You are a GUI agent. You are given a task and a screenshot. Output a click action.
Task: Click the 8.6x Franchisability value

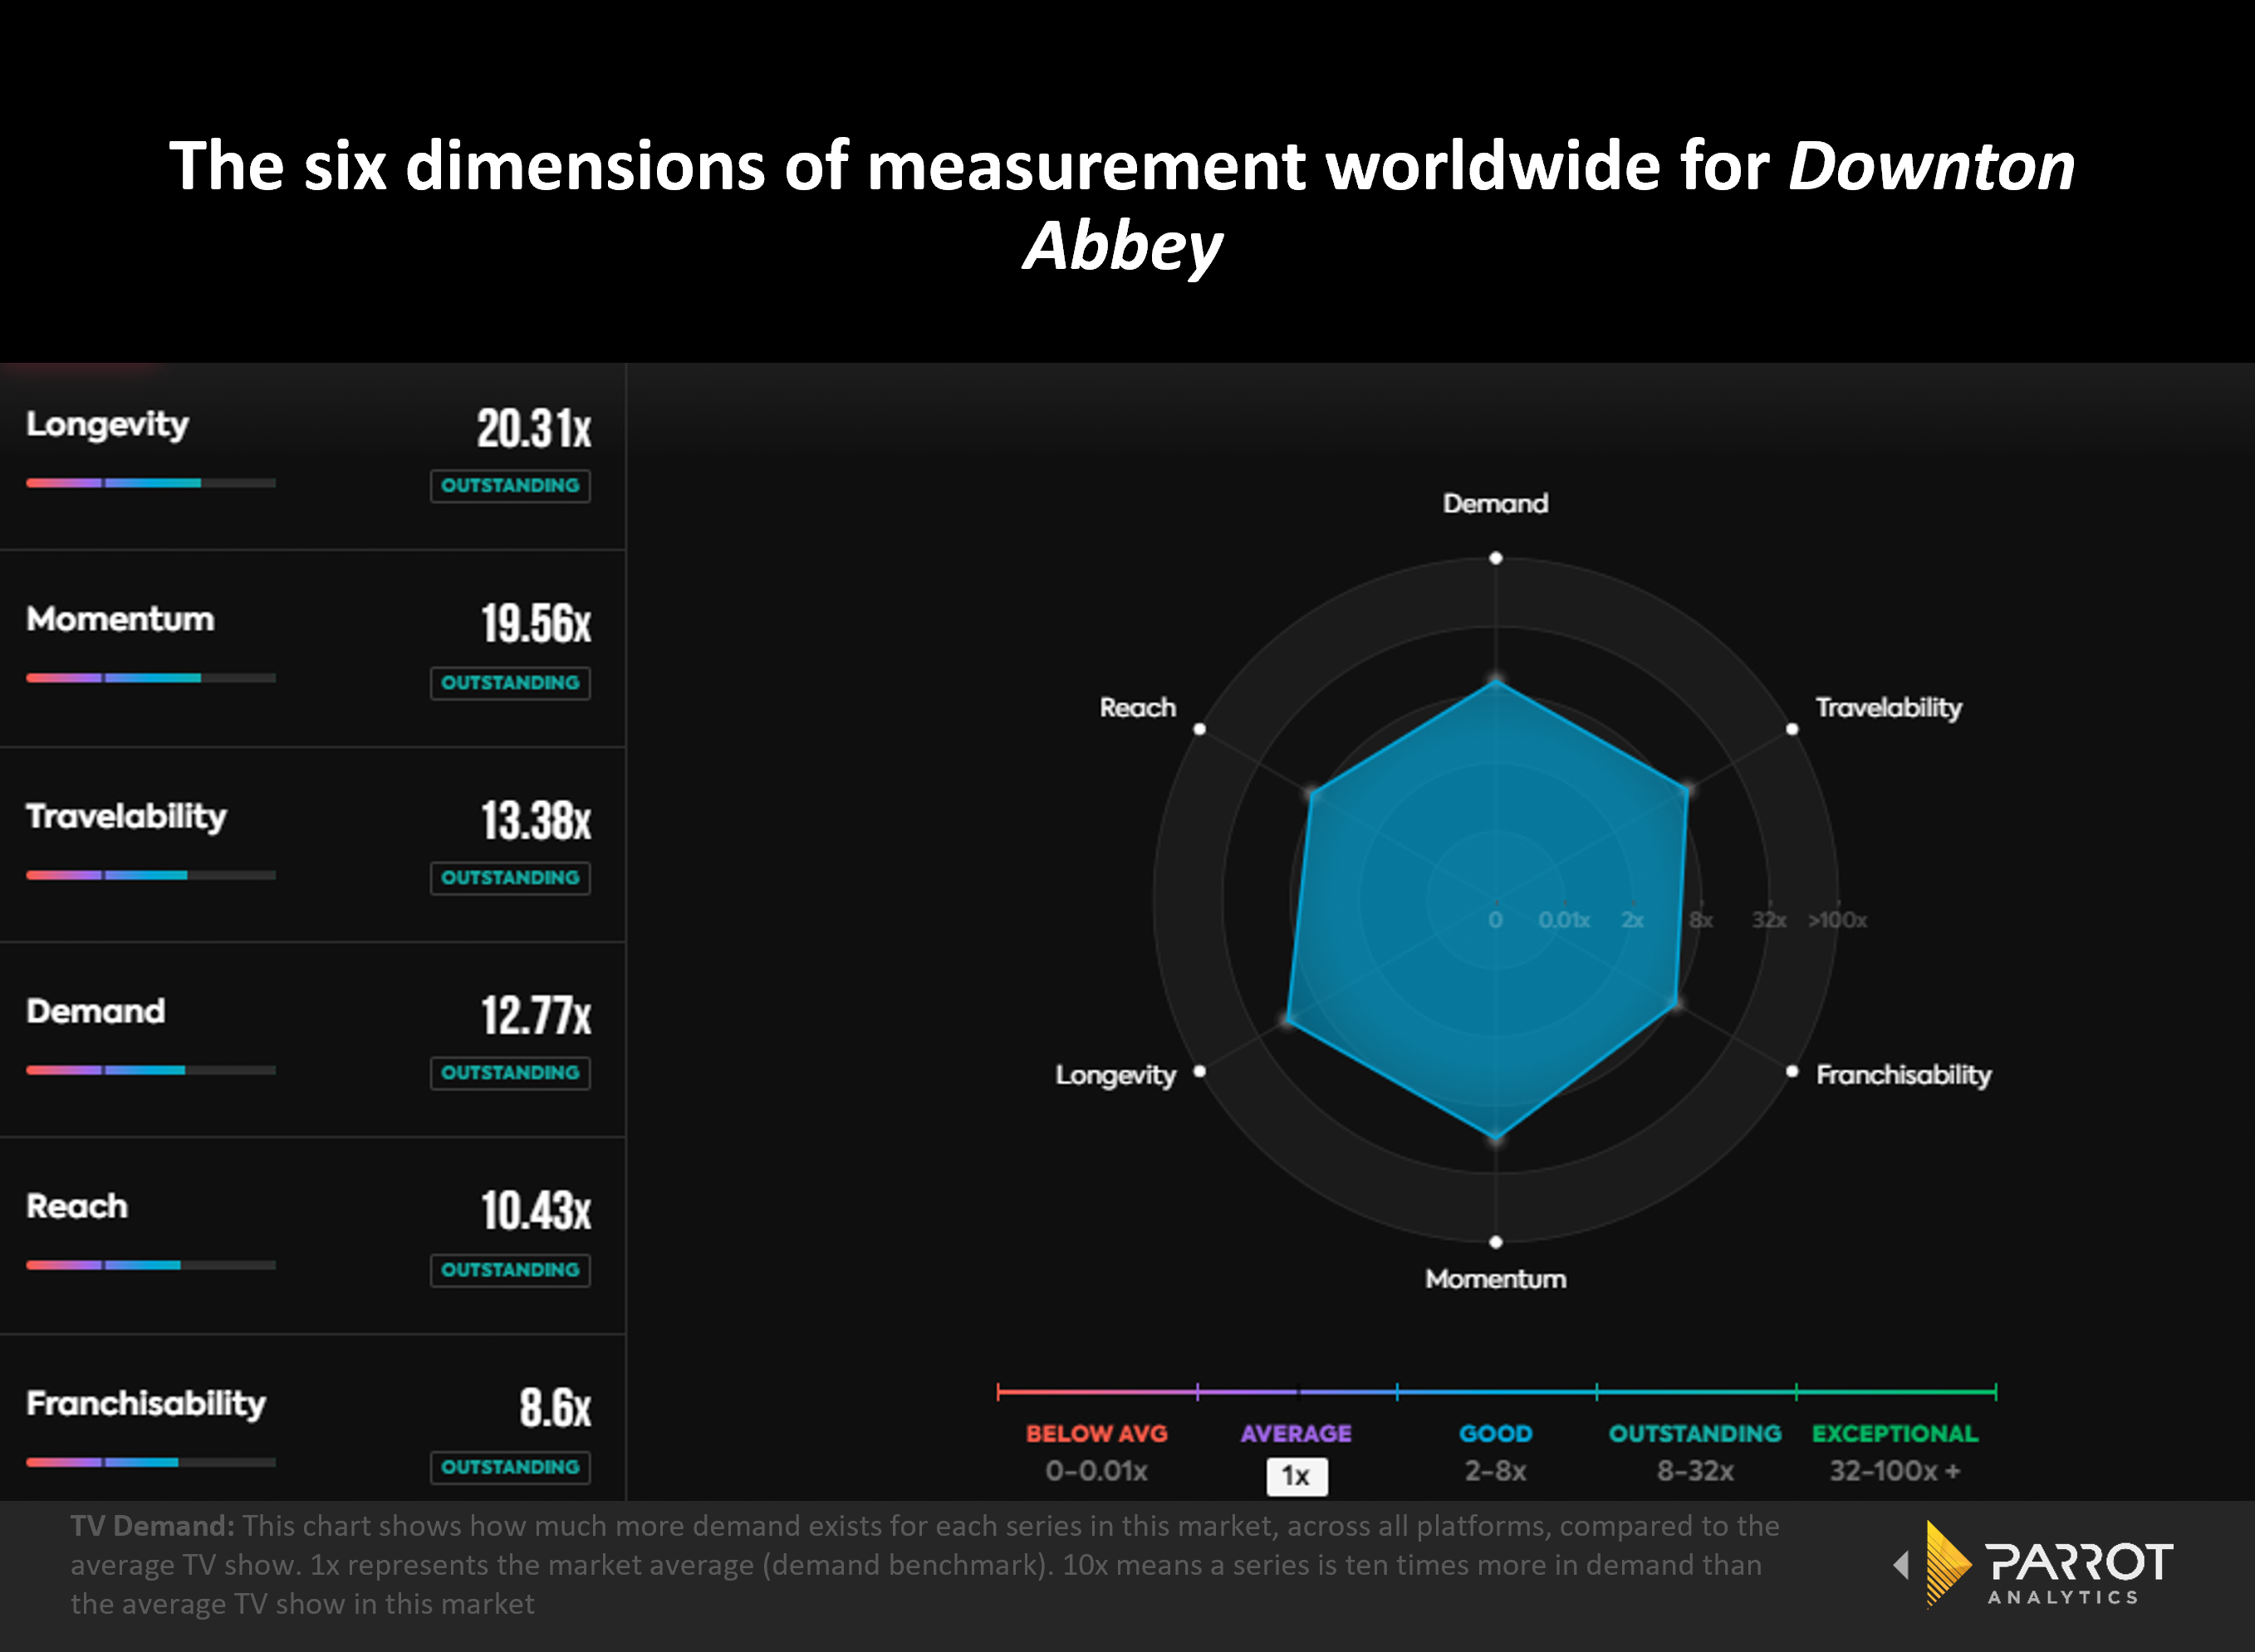pyautogui.click(x=556, y=1408)
